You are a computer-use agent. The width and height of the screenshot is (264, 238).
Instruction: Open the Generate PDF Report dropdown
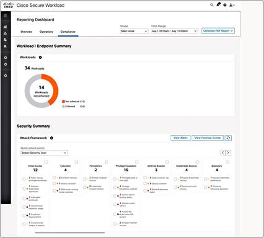point(218,31)
